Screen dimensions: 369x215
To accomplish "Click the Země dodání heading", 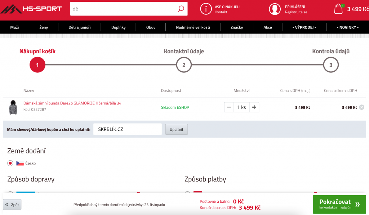I will point(26,151).
